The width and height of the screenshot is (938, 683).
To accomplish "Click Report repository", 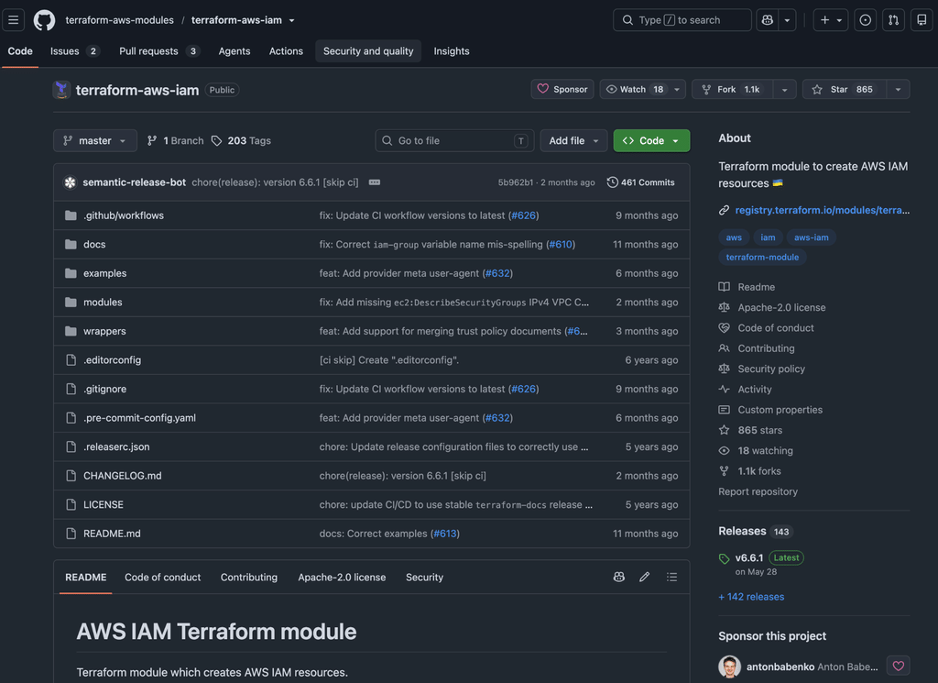I will click(x=758, y=491).
